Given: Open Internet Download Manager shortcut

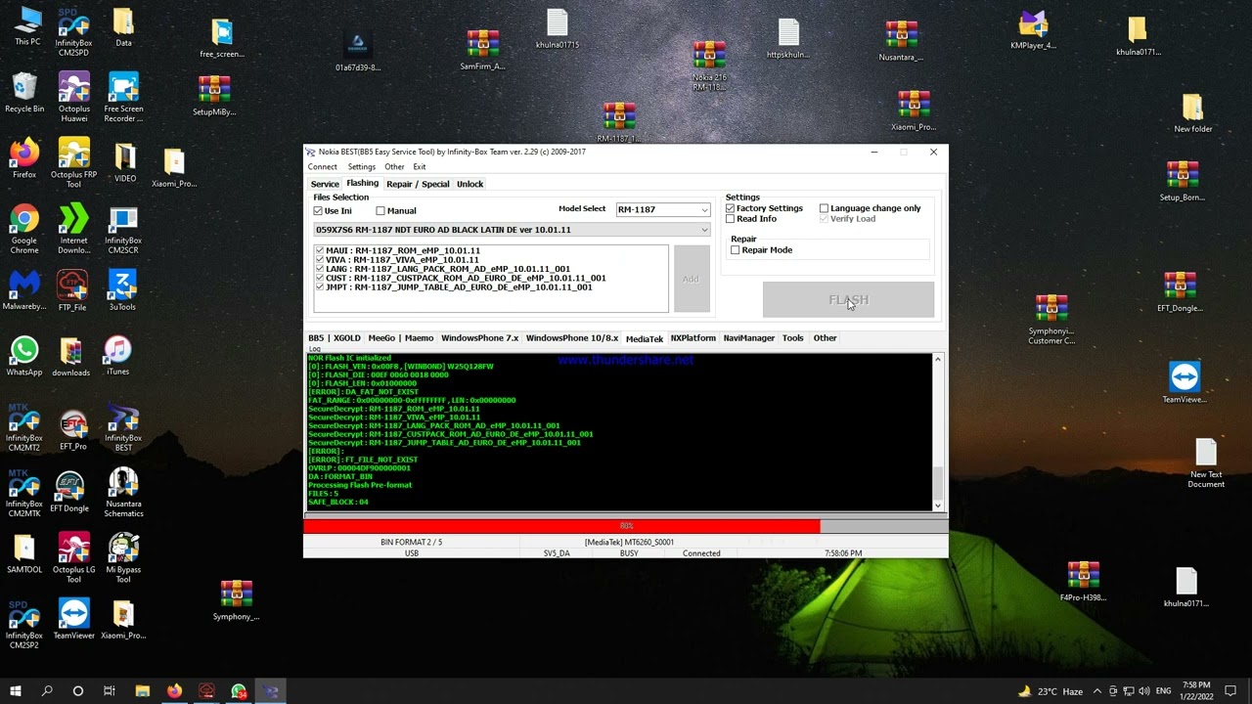Looking at the screenshot, I should coord(74,229).
